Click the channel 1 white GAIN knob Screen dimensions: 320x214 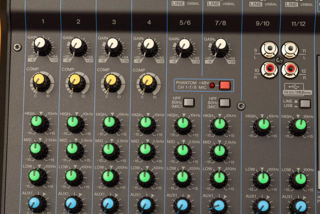[41, 45]
